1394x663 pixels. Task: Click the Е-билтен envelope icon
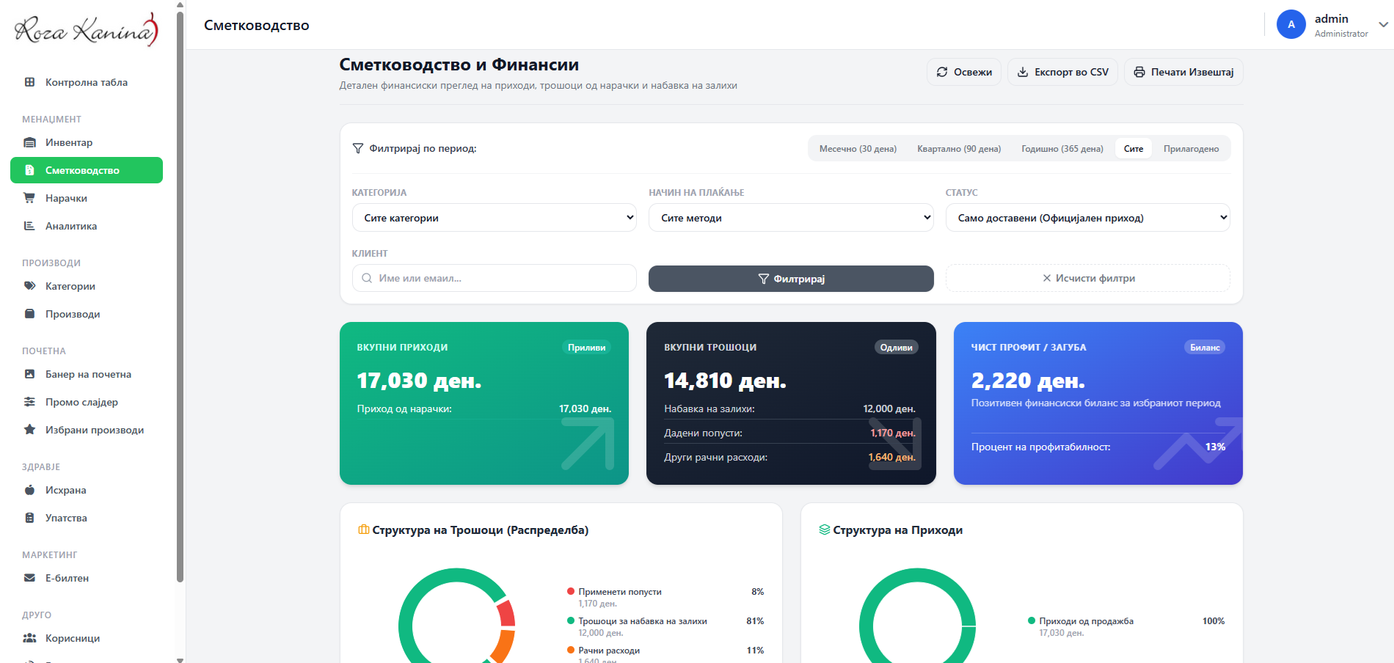[x=29, y=578]
